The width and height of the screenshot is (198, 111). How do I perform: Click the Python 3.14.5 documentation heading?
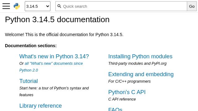pyautogui.click(x=57, y=19)
